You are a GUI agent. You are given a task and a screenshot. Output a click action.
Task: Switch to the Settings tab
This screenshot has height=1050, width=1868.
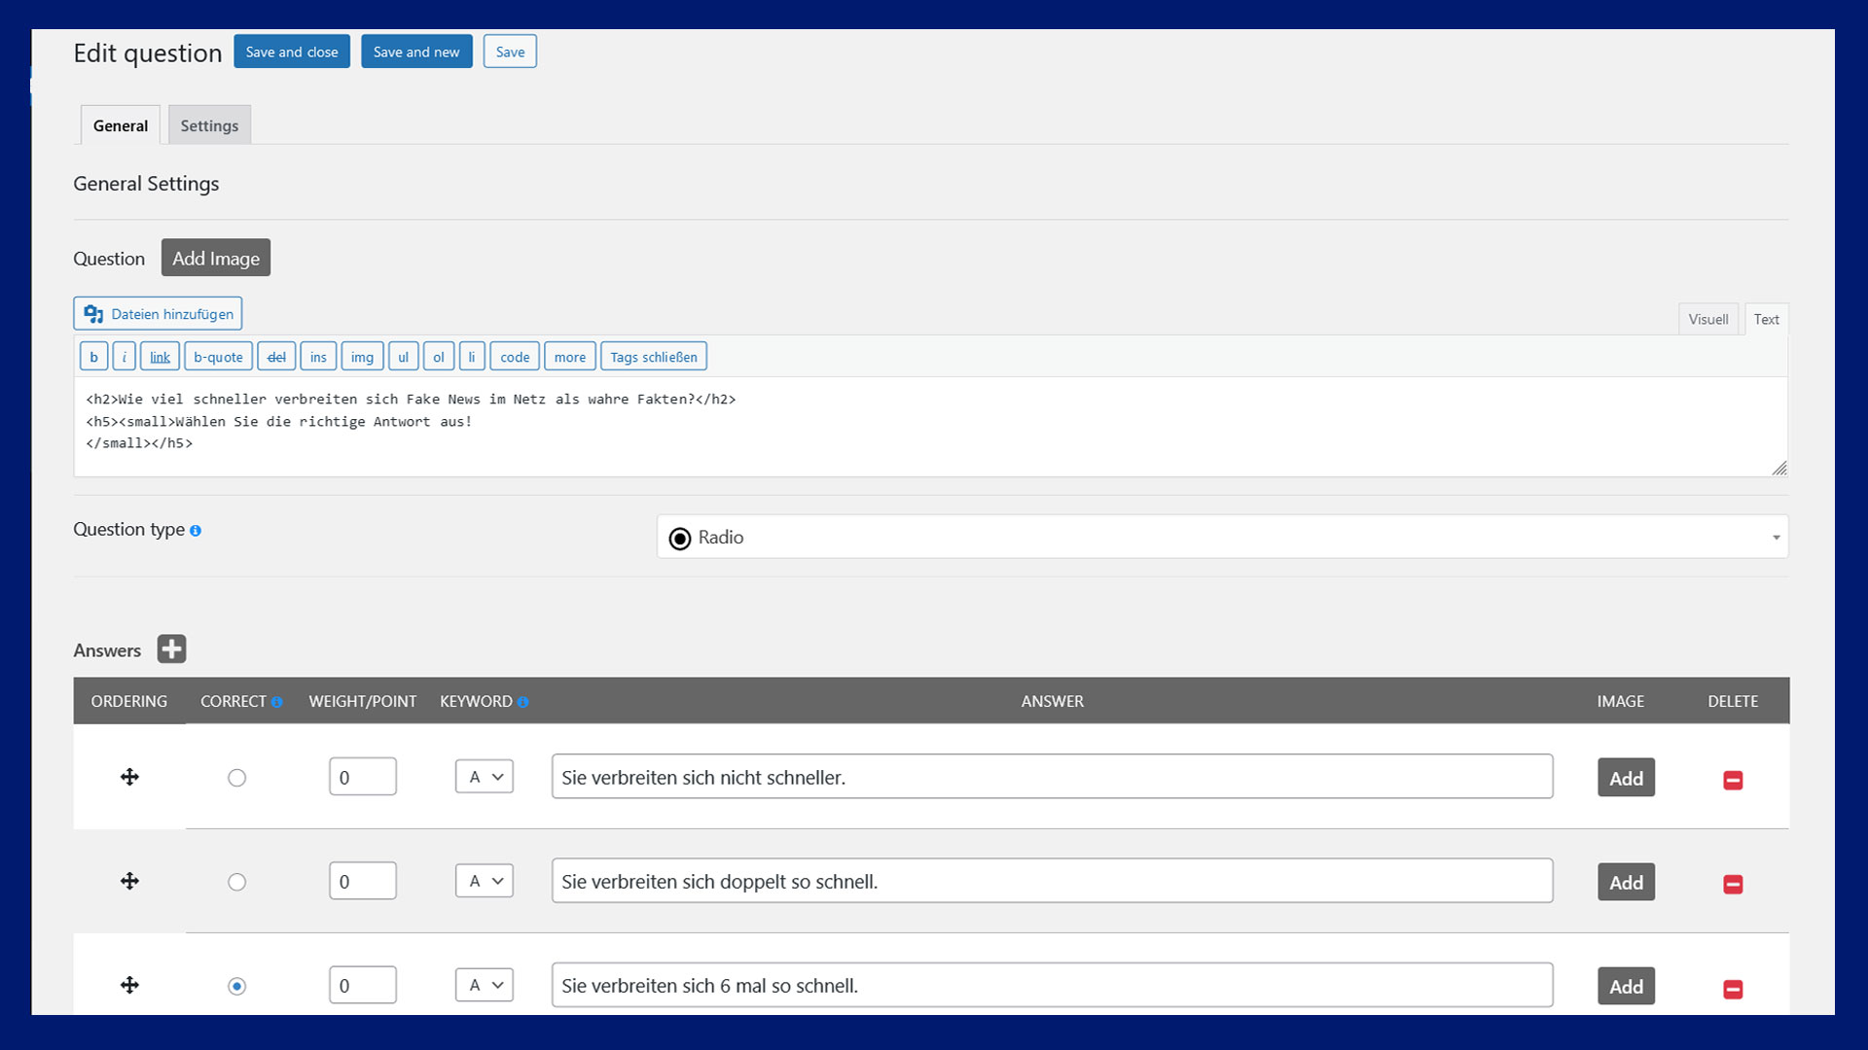click(x=209, y=125)
